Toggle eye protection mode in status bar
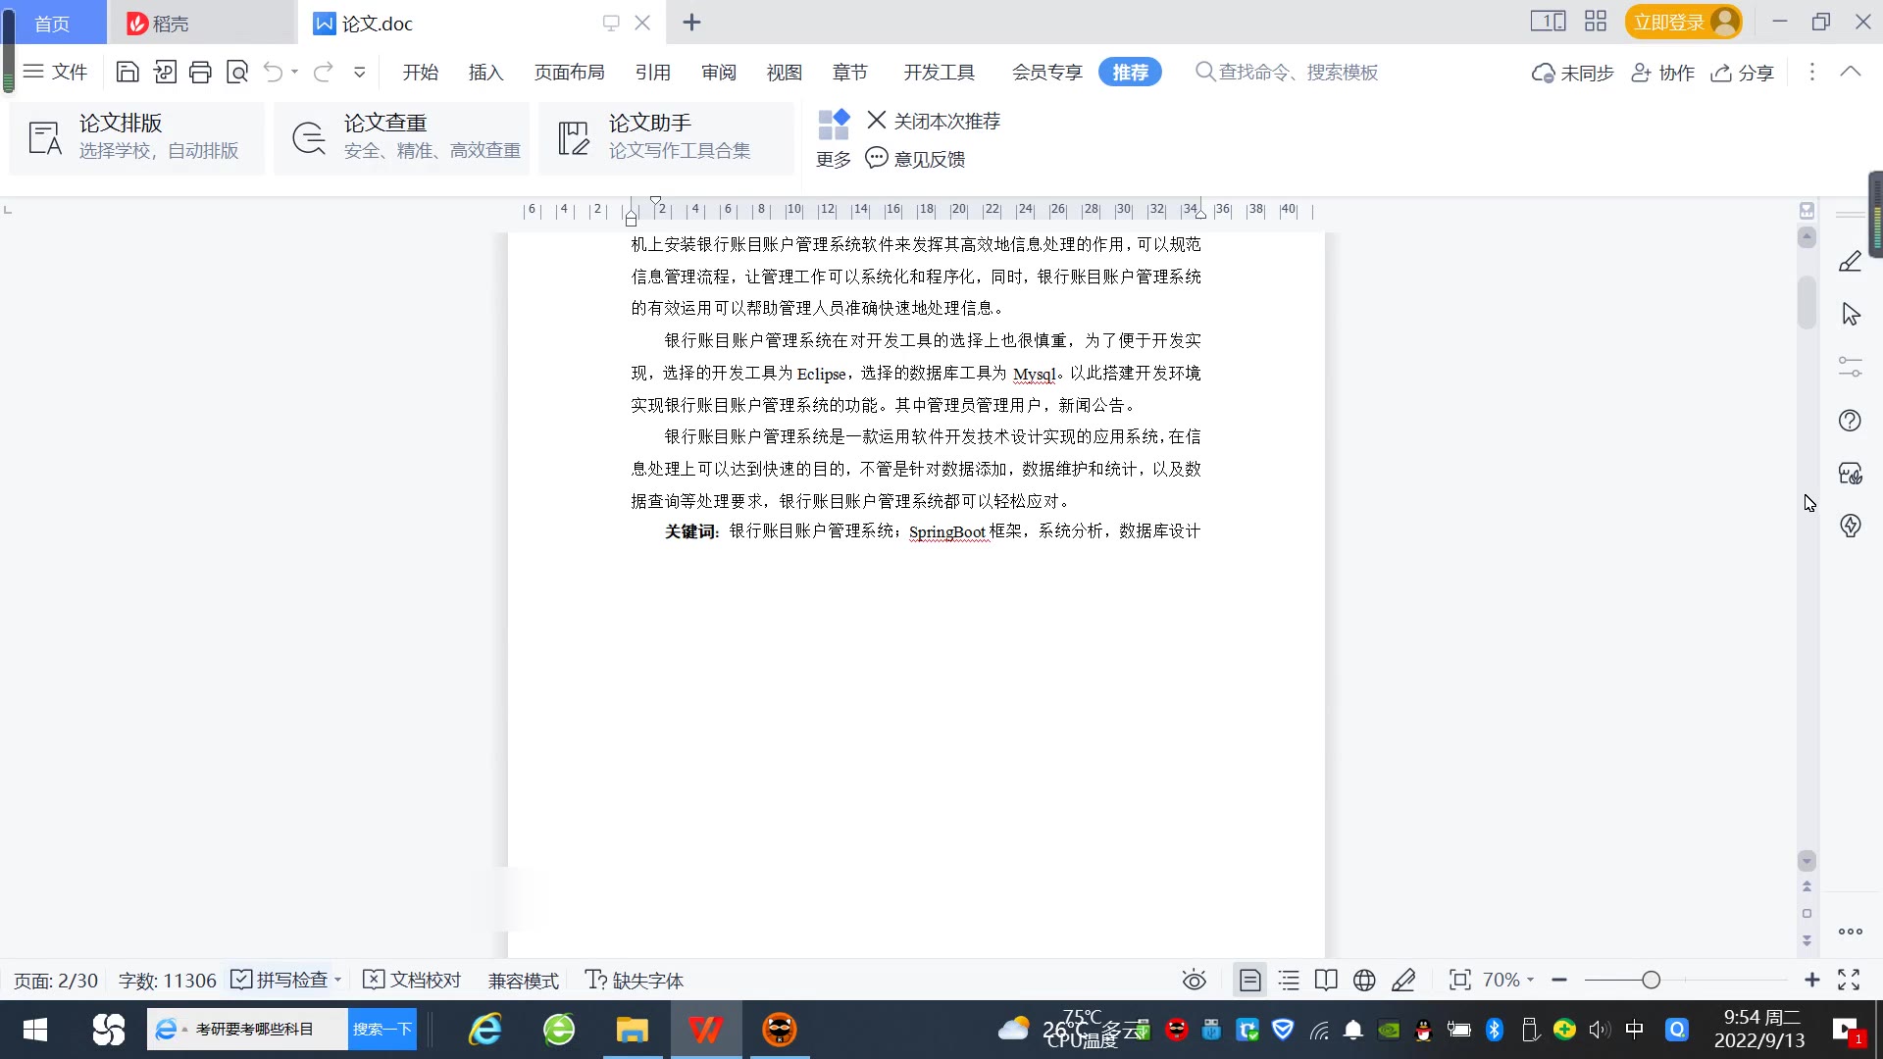The height and width of the screenshot is (1059, 1883). tap(1194, 980)
